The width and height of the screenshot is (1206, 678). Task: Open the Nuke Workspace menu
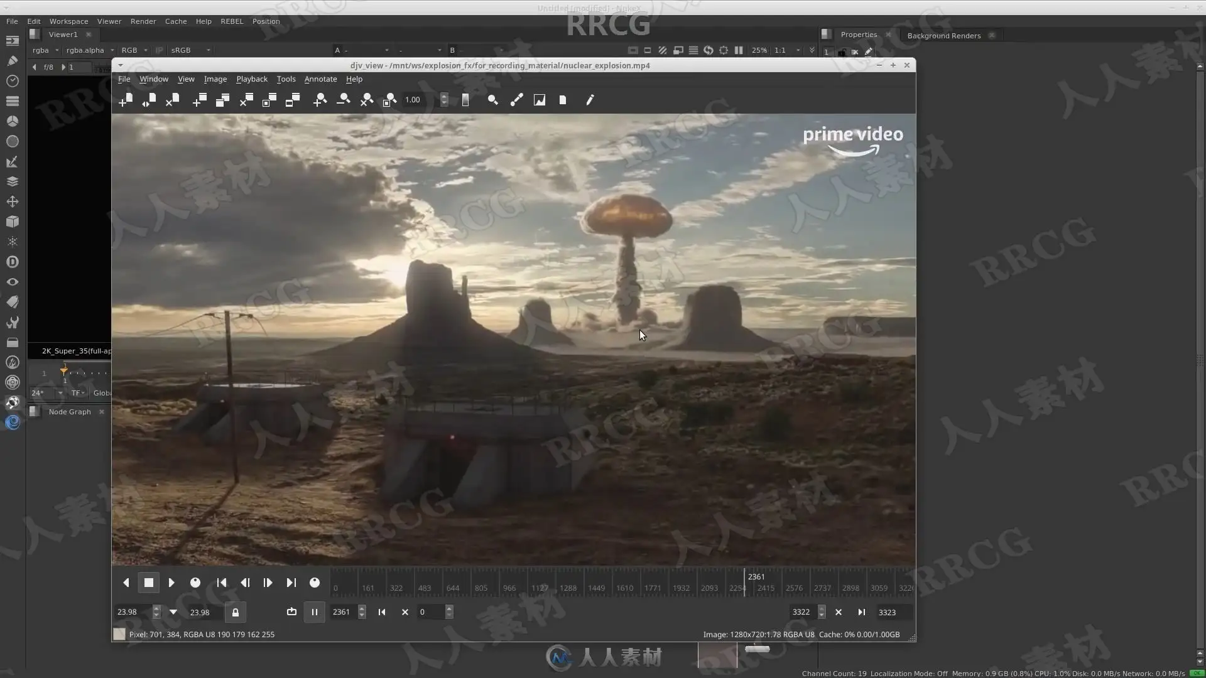click(69, 21)
